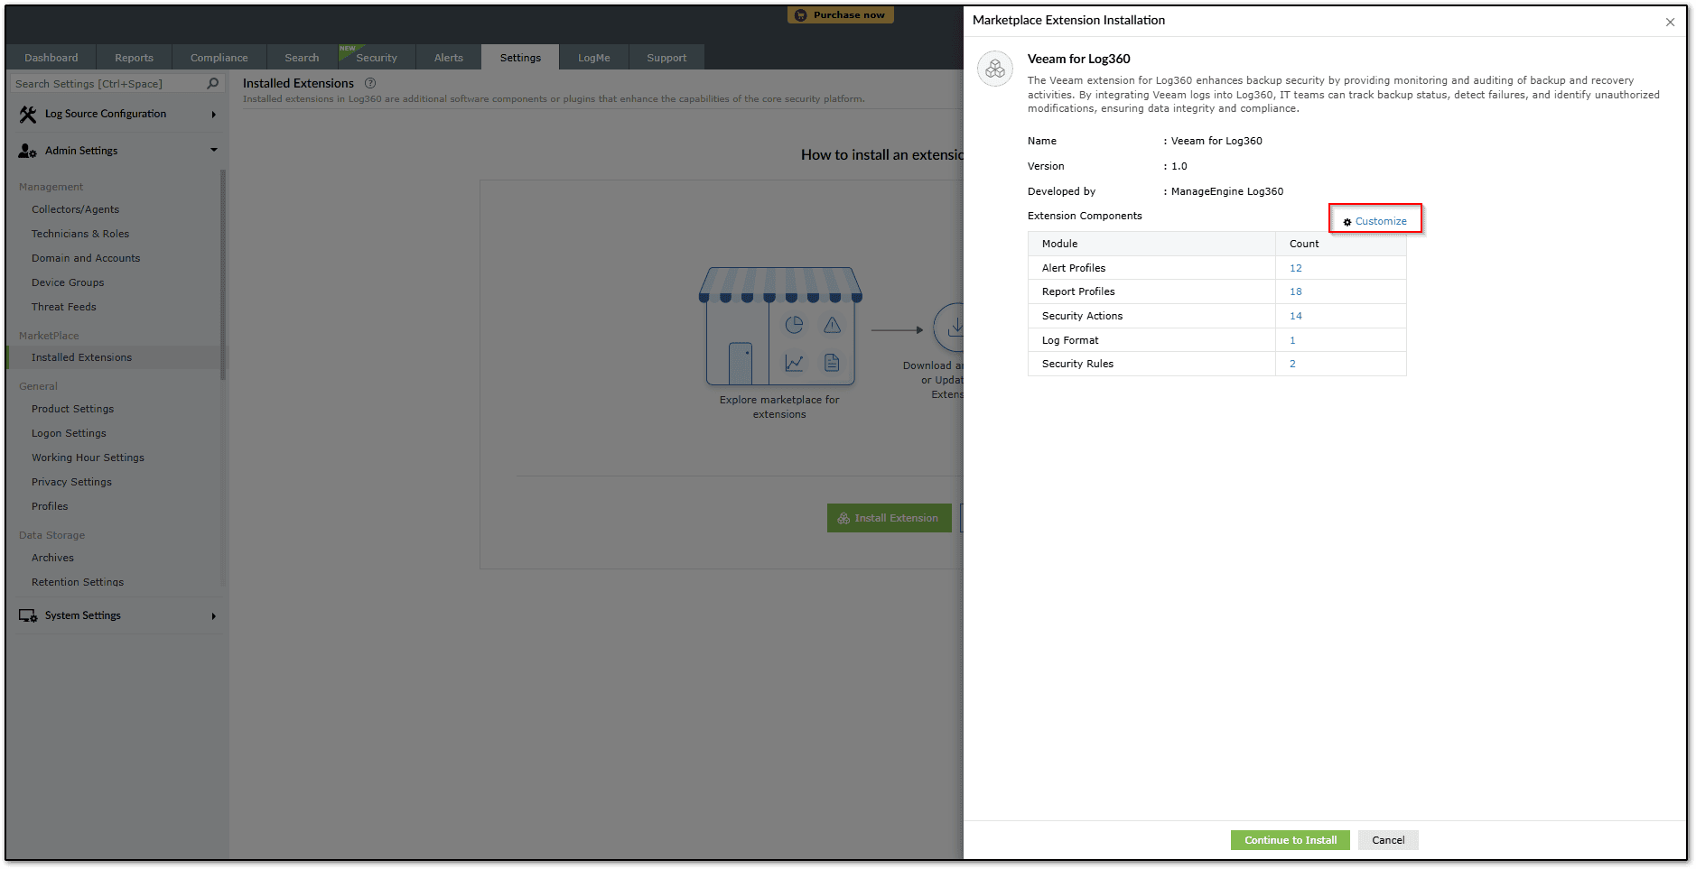
Task: Open Threat Feeds in sidebar
Action: click(64, 307)
